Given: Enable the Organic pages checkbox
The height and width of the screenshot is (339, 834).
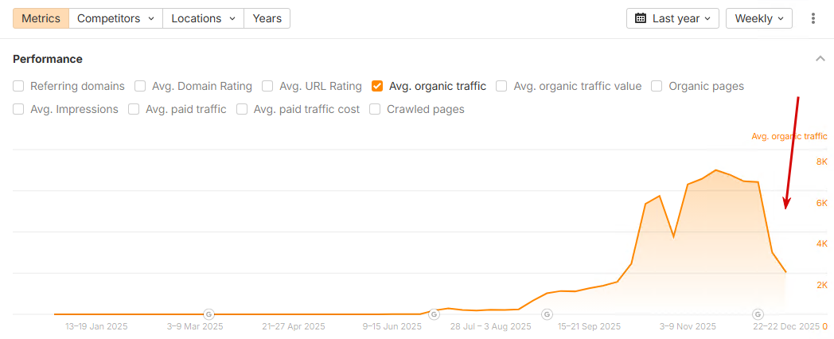Looking at the screenshot, I should click(x=657, y=86).
